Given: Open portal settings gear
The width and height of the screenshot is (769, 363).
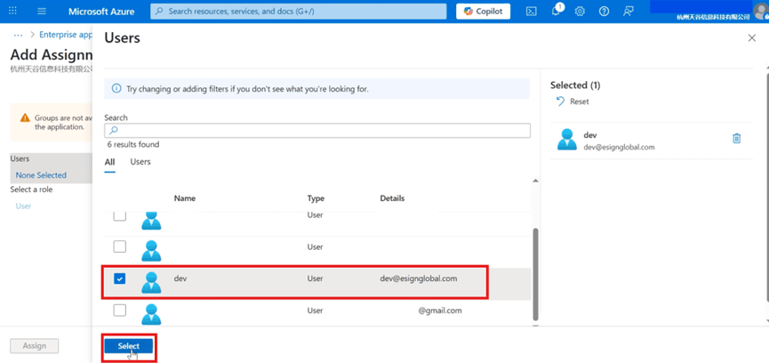Looking at the screenshot, I should coord(580,12).
